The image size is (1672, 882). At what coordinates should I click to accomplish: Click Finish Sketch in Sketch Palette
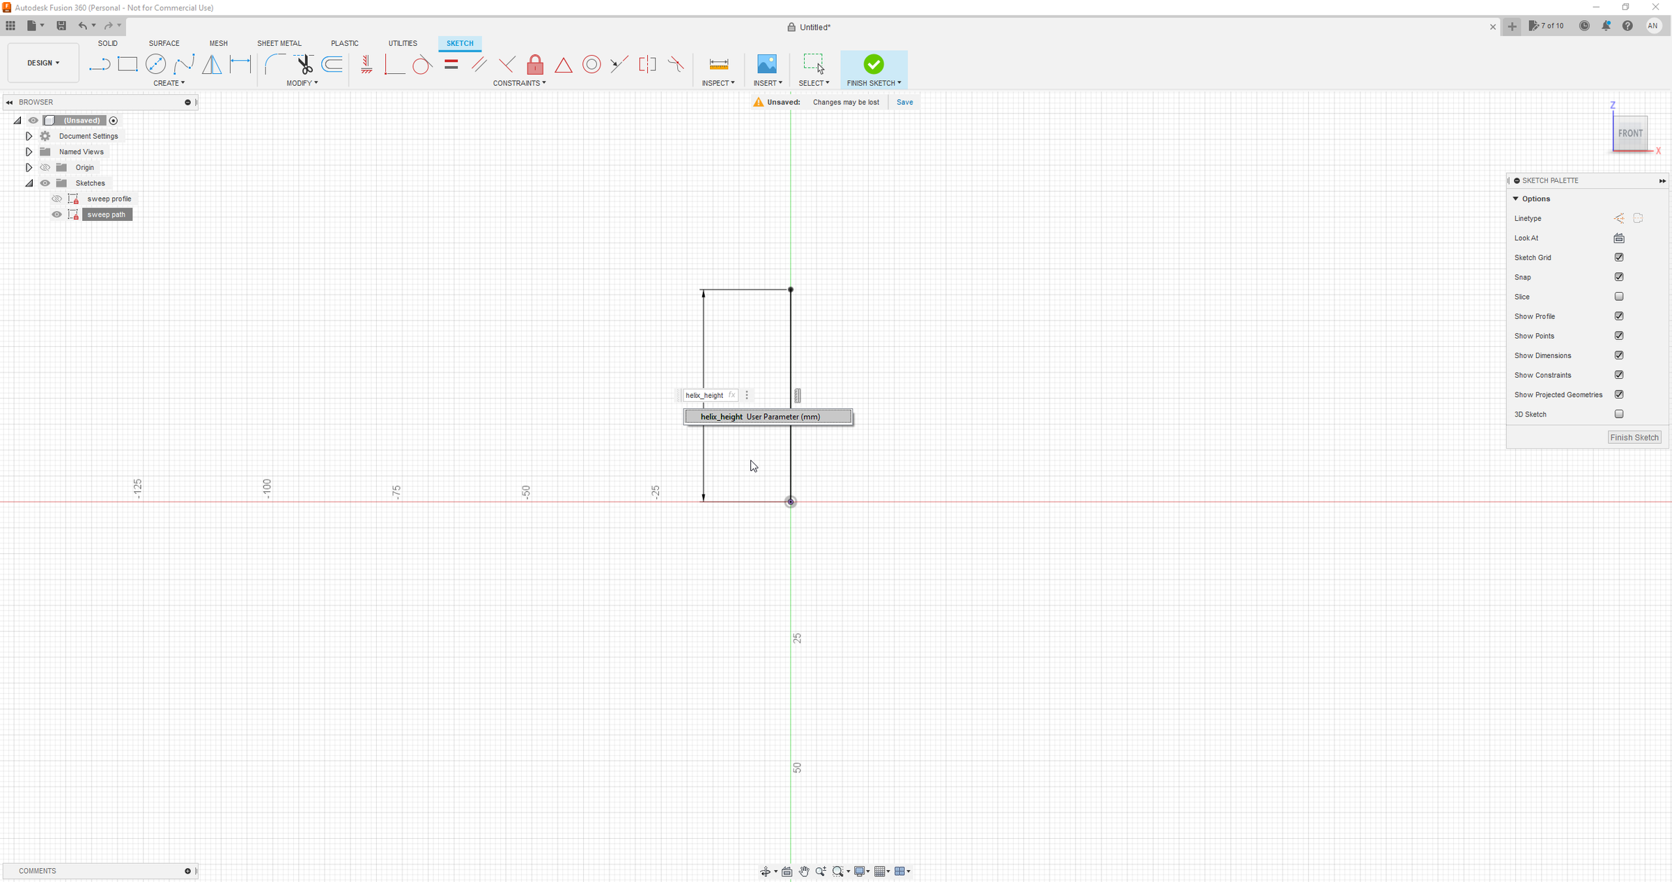pos(1634,438)
